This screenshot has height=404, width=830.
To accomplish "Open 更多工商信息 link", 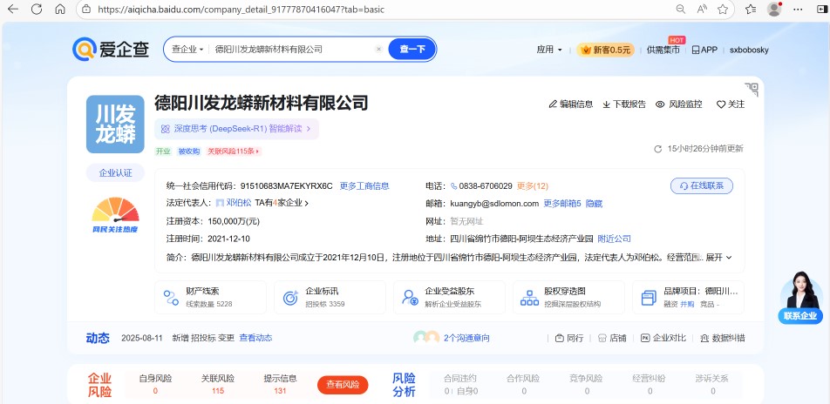I will click(x=364, y=186).
